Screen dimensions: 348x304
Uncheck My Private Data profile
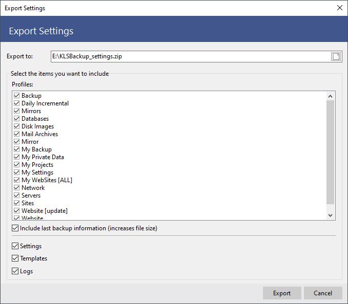(17, 157)
